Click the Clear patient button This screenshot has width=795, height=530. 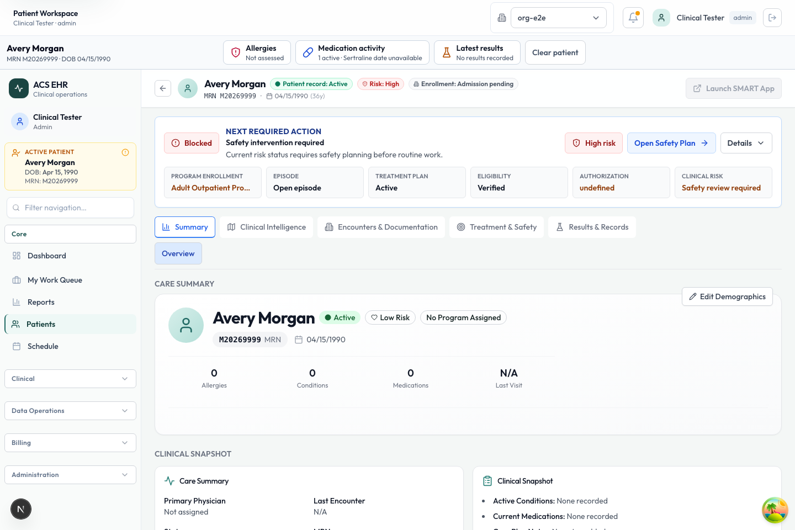(x=555, y=52)
